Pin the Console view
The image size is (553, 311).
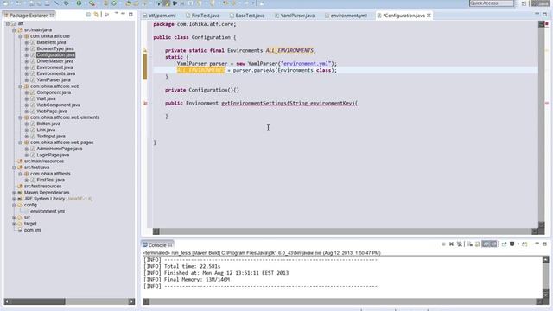504,244
